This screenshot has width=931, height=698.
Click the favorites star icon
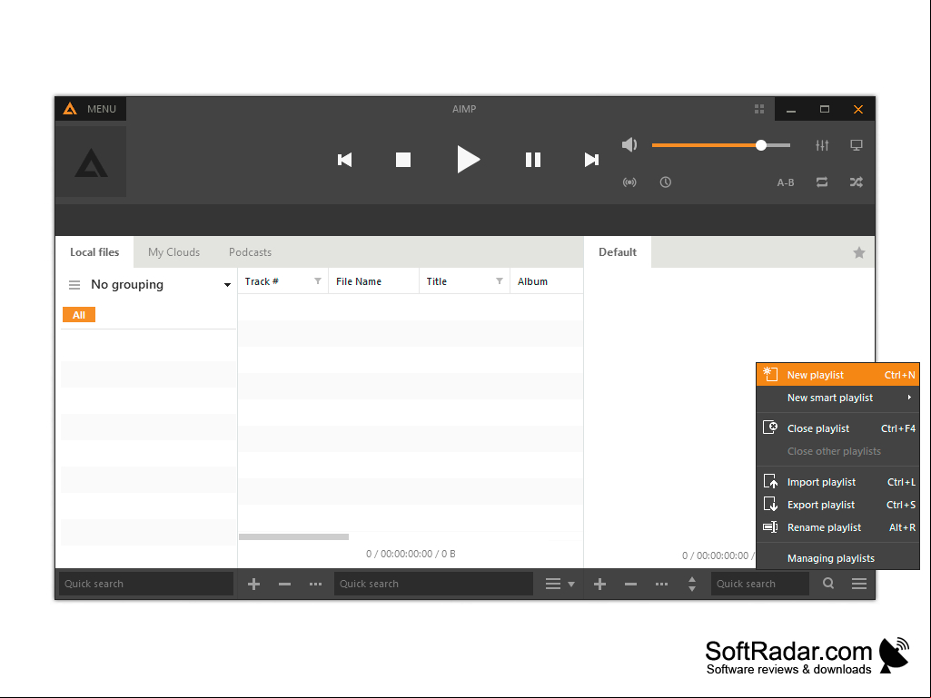(859, 253)
